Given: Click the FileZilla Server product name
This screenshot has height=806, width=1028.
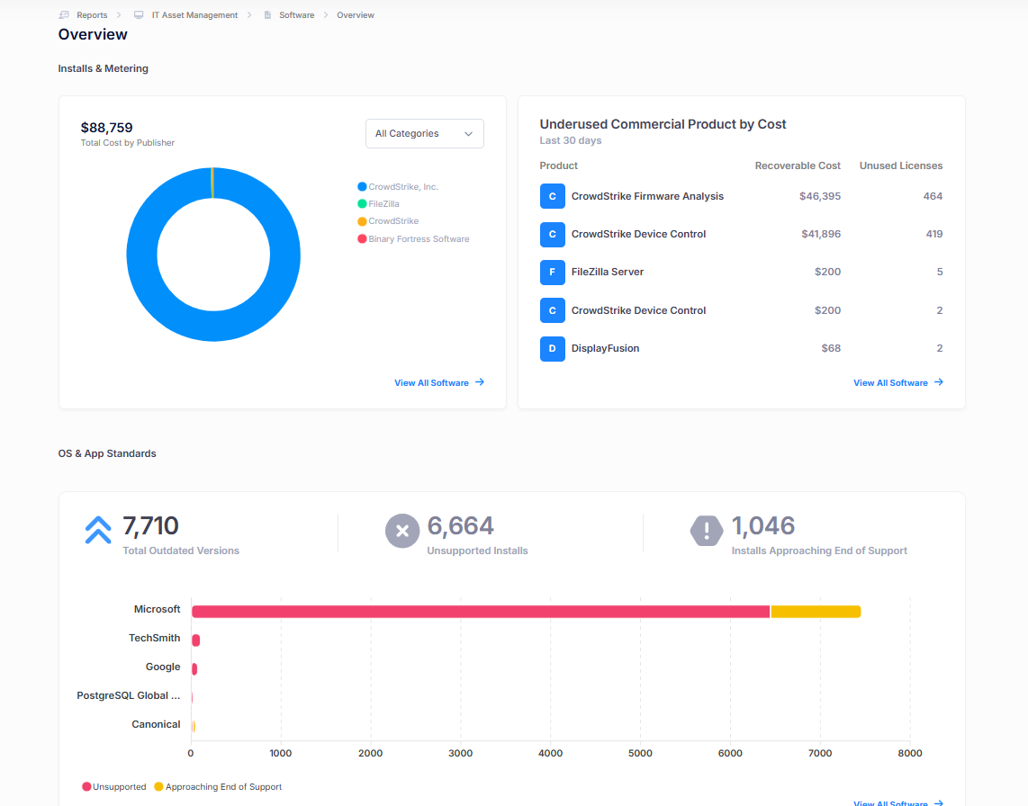Looking at the screenshot, I should 607,272.
